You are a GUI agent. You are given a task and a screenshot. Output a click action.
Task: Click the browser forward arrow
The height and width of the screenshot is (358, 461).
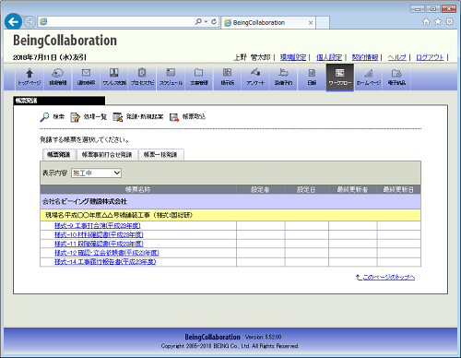point(30,22)
